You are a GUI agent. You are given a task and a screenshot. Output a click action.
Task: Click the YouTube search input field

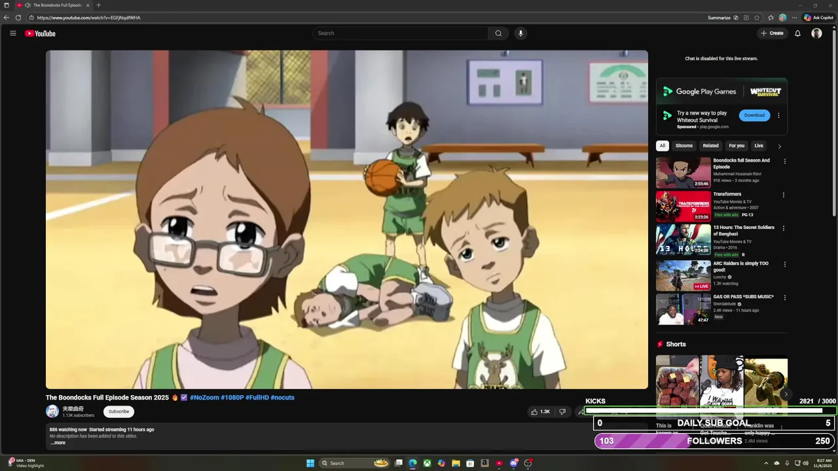click(x=401, y=33)
